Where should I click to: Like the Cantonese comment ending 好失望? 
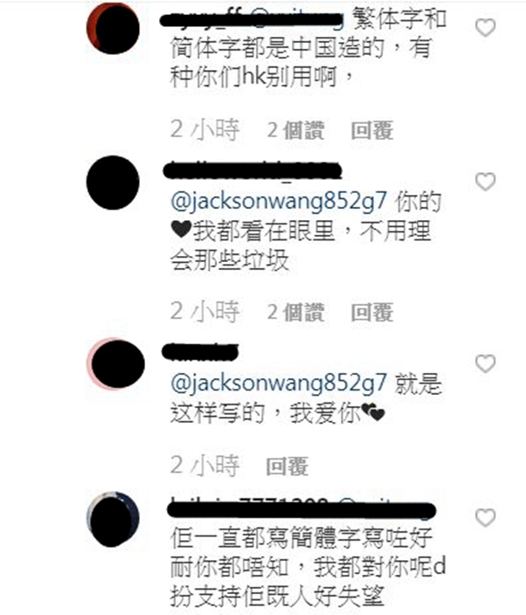tap(485, 518)
